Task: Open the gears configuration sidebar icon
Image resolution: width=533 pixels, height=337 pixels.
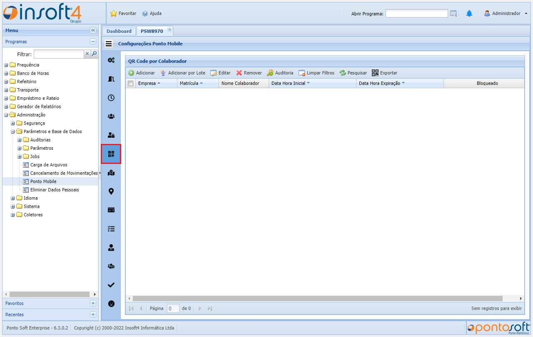Action: click(111, 60)
